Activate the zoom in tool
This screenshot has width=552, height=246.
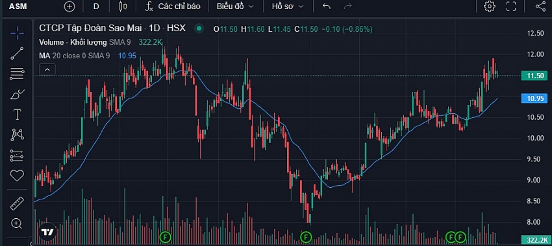point(17,223)
